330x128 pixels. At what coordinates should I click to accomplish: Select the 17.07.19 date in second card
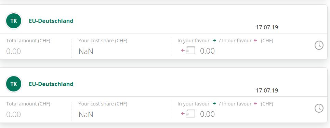(267, 90)
